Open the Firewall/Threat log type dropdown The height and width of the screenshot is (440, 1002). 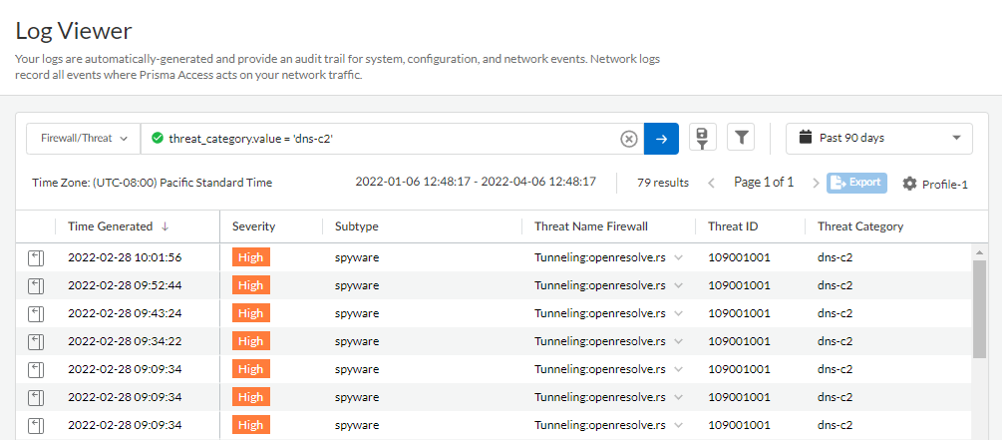[x=84, y=139]
